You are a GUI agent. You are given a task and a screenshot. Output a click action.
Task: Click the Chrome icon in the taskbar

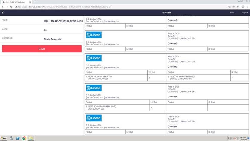click(x=24, y=138)
